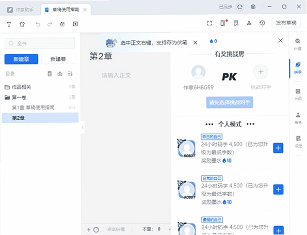Click the sync refresh icon
The image size is (307, 235).
(240, 7)
